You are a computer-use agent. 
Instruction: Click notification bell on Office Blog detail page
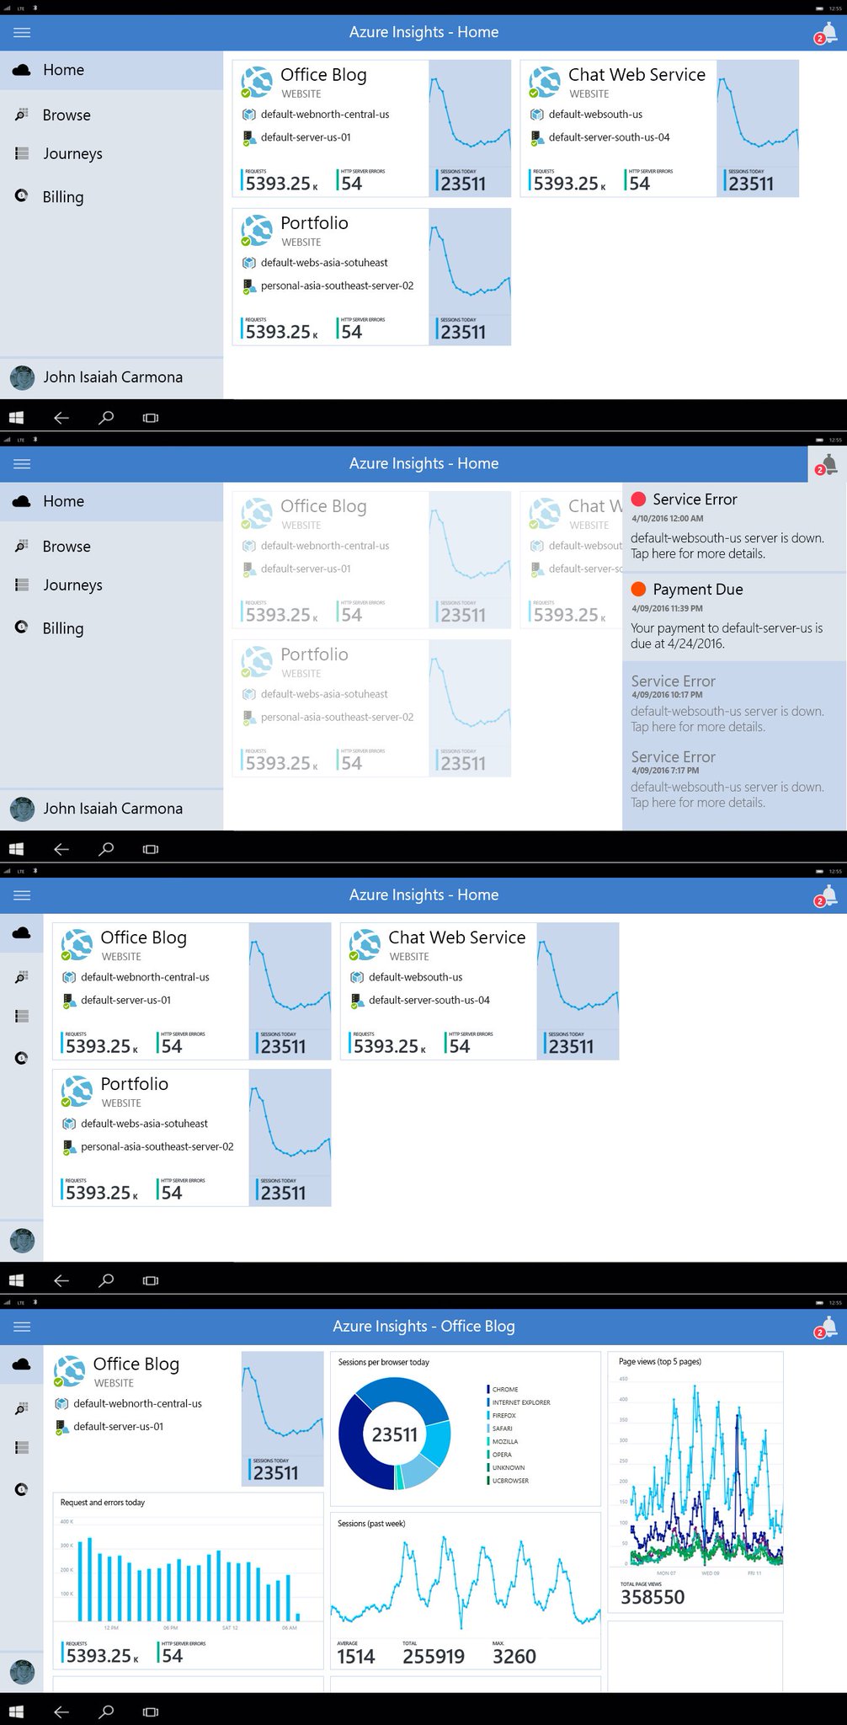point(826,1327)
